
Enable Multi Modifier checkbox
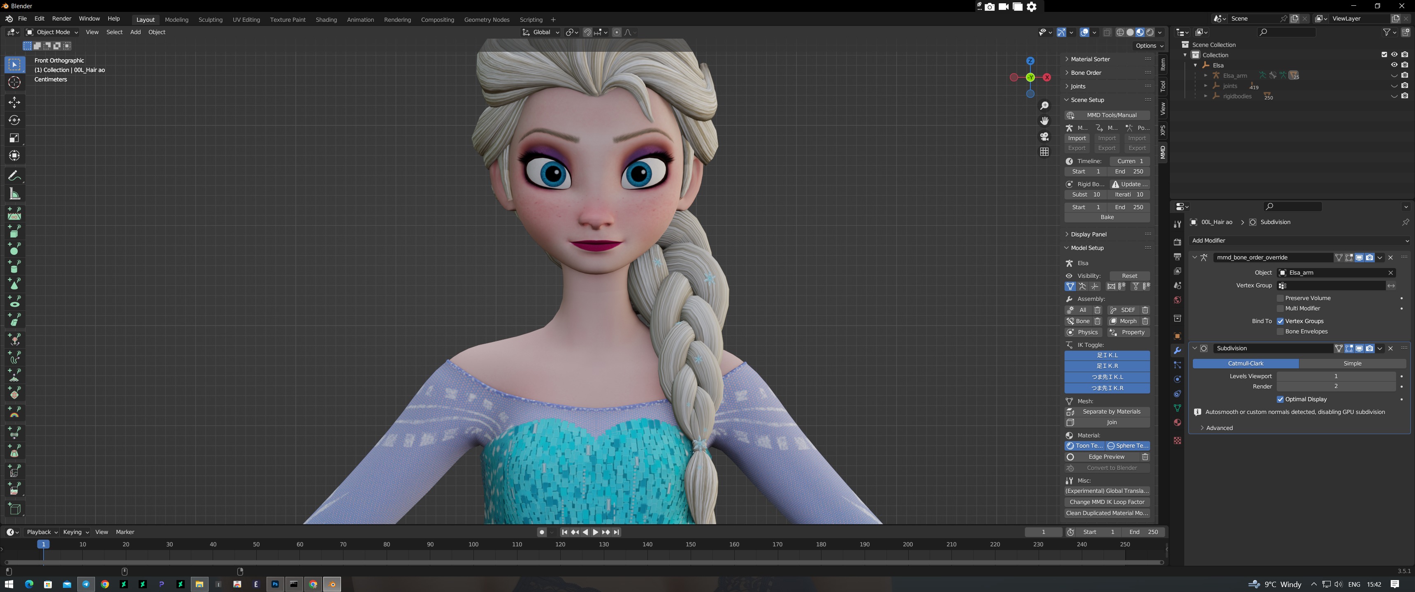pos(1280,309)
